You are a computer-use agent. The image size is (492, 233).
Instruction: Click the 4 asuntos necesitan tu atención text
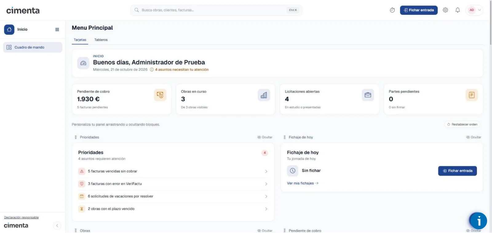pos(182,70)
